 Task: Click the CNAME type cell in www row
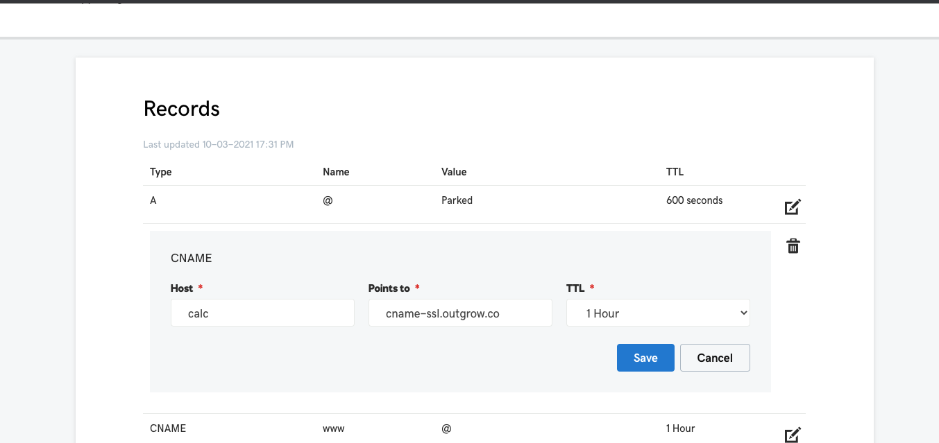(168, 428)
